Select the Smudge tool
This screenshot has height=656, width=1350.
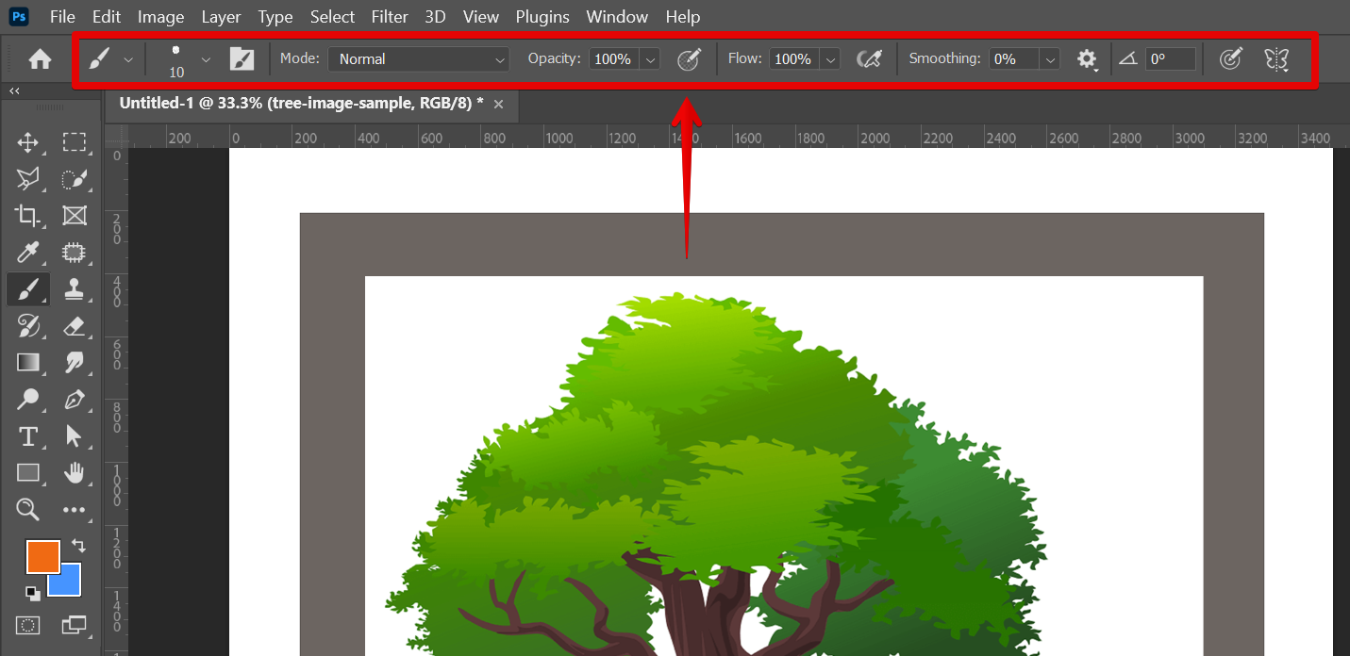[x=75, y=363]
